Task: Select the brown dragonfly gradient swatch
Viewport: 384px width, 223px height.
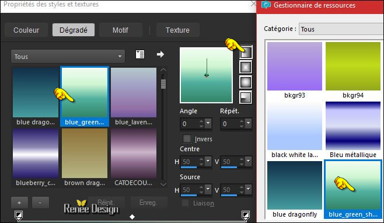Action: [x=85, y=157]
